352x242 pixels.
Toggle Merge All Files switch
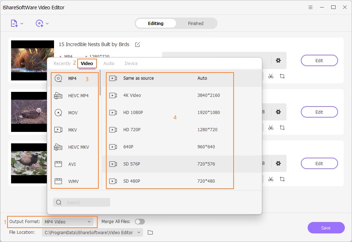point(140,222)
